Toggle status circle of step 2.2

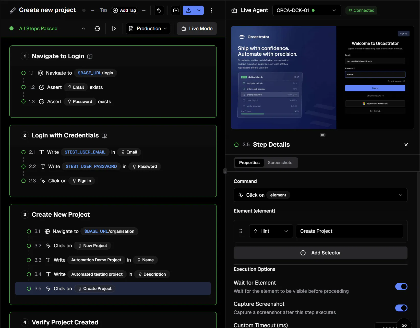23,167
